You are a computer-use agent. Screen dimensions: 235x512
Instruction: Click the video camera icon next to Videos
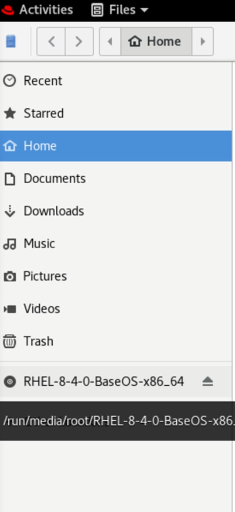(10, 309)
